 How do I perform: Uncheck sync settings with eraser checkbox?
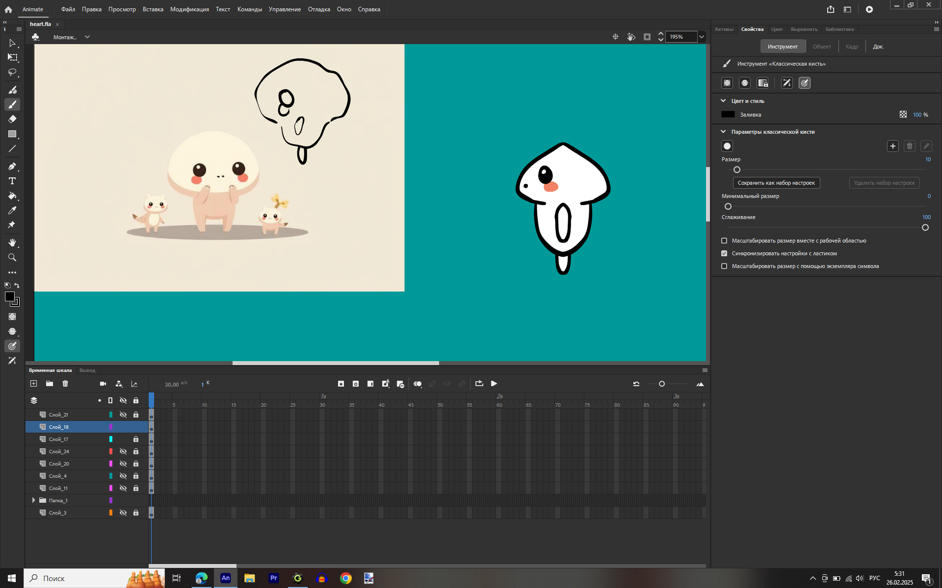point(724,253)
